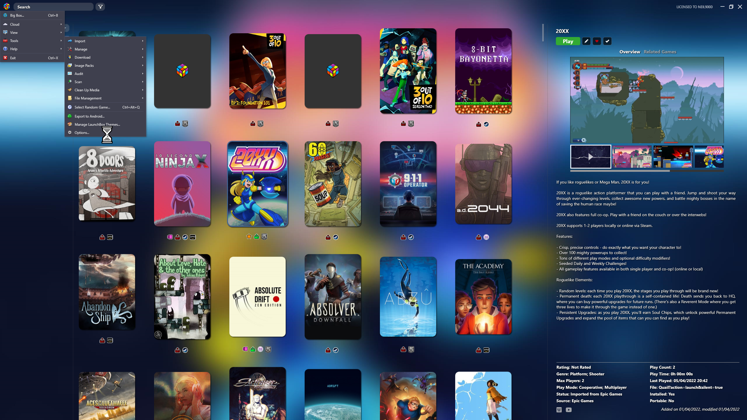
Task: Click the game grid vertical scrollbar
Action: tap(543, 33)
